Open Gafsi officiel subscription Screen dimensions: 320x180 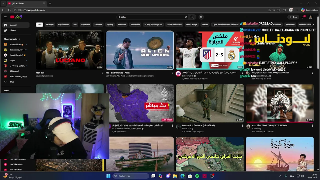[16, 44]
